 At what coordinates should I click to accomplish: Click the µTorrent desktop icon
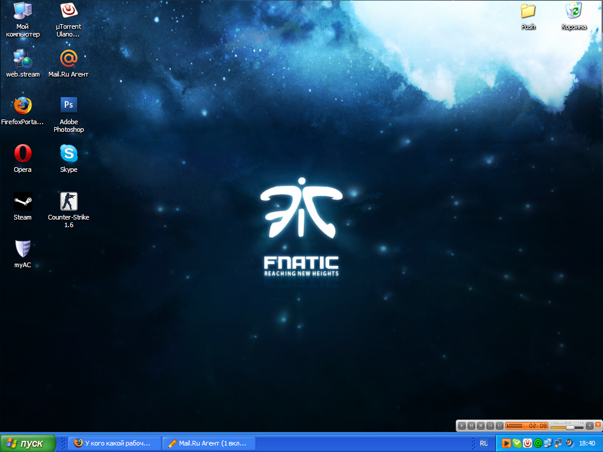68,11
